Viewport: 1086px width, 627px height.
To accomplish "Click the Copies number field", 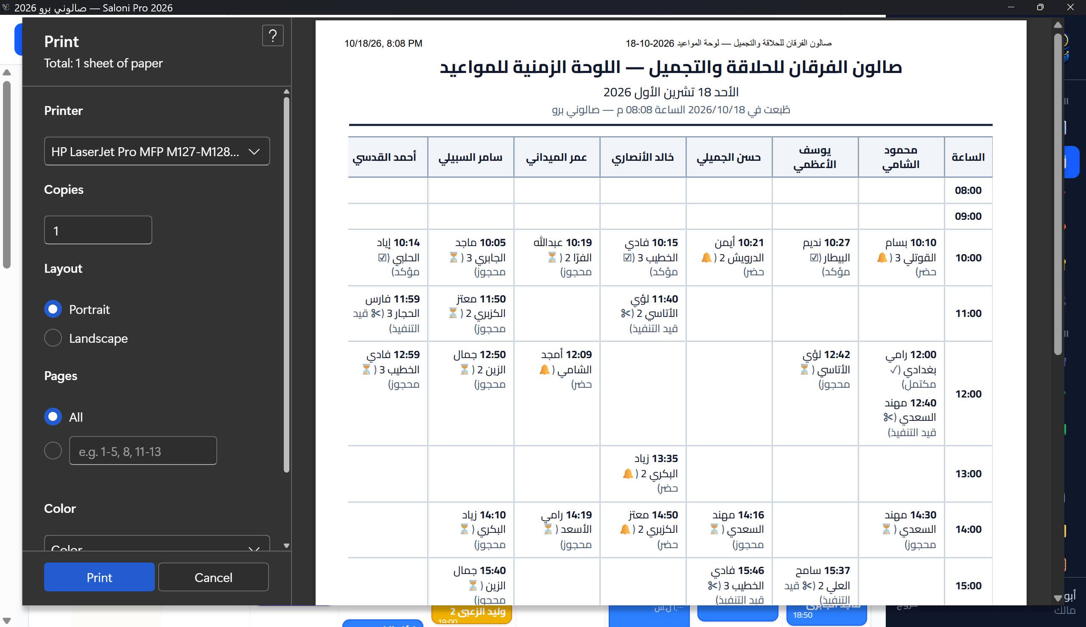I will coord(98,230).
